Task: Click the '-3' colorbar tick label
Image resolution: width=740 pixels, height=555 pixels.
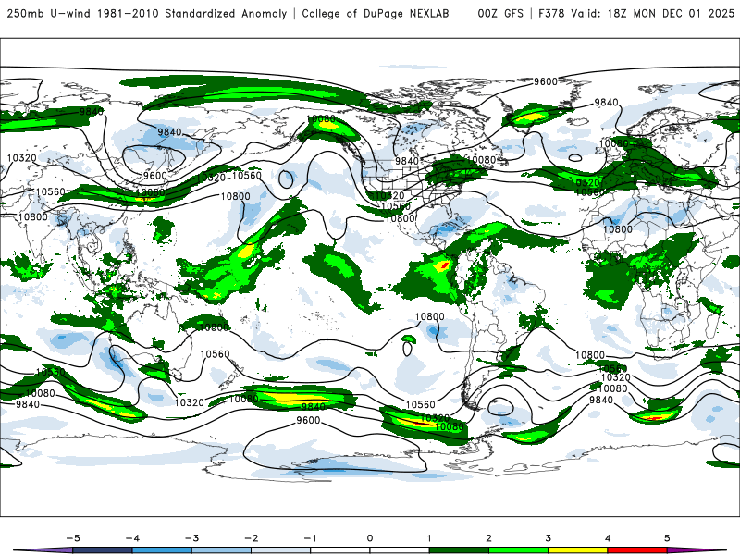Action: coord(191,538)
